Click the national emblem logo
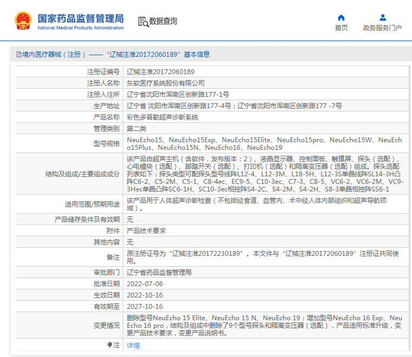The width and height of the screenshot is (412, 357). (x=23, y=21)
